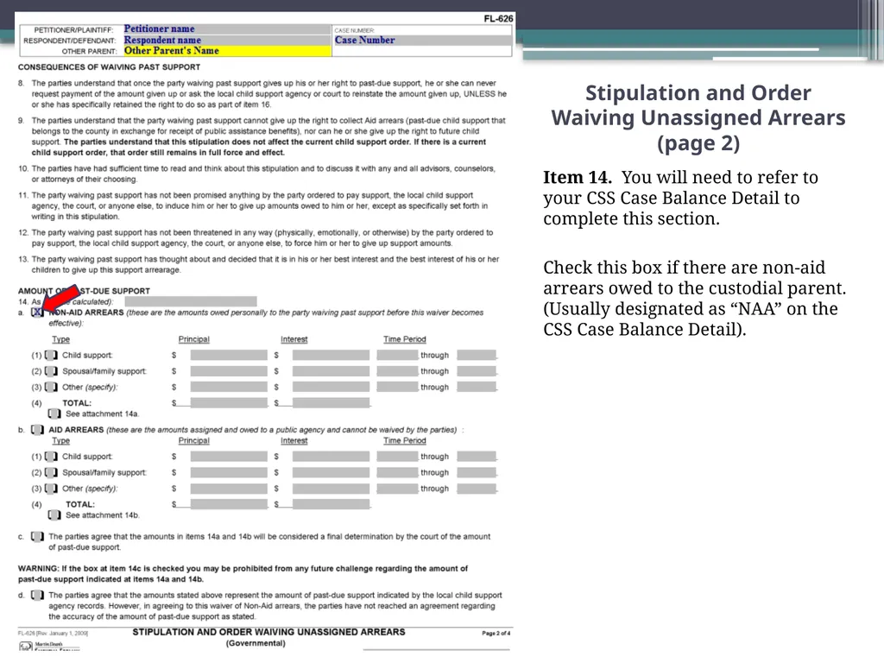Click Aid Arrears Other Interest field
This screenshot has height=663, width=884.
coord(331,489)
